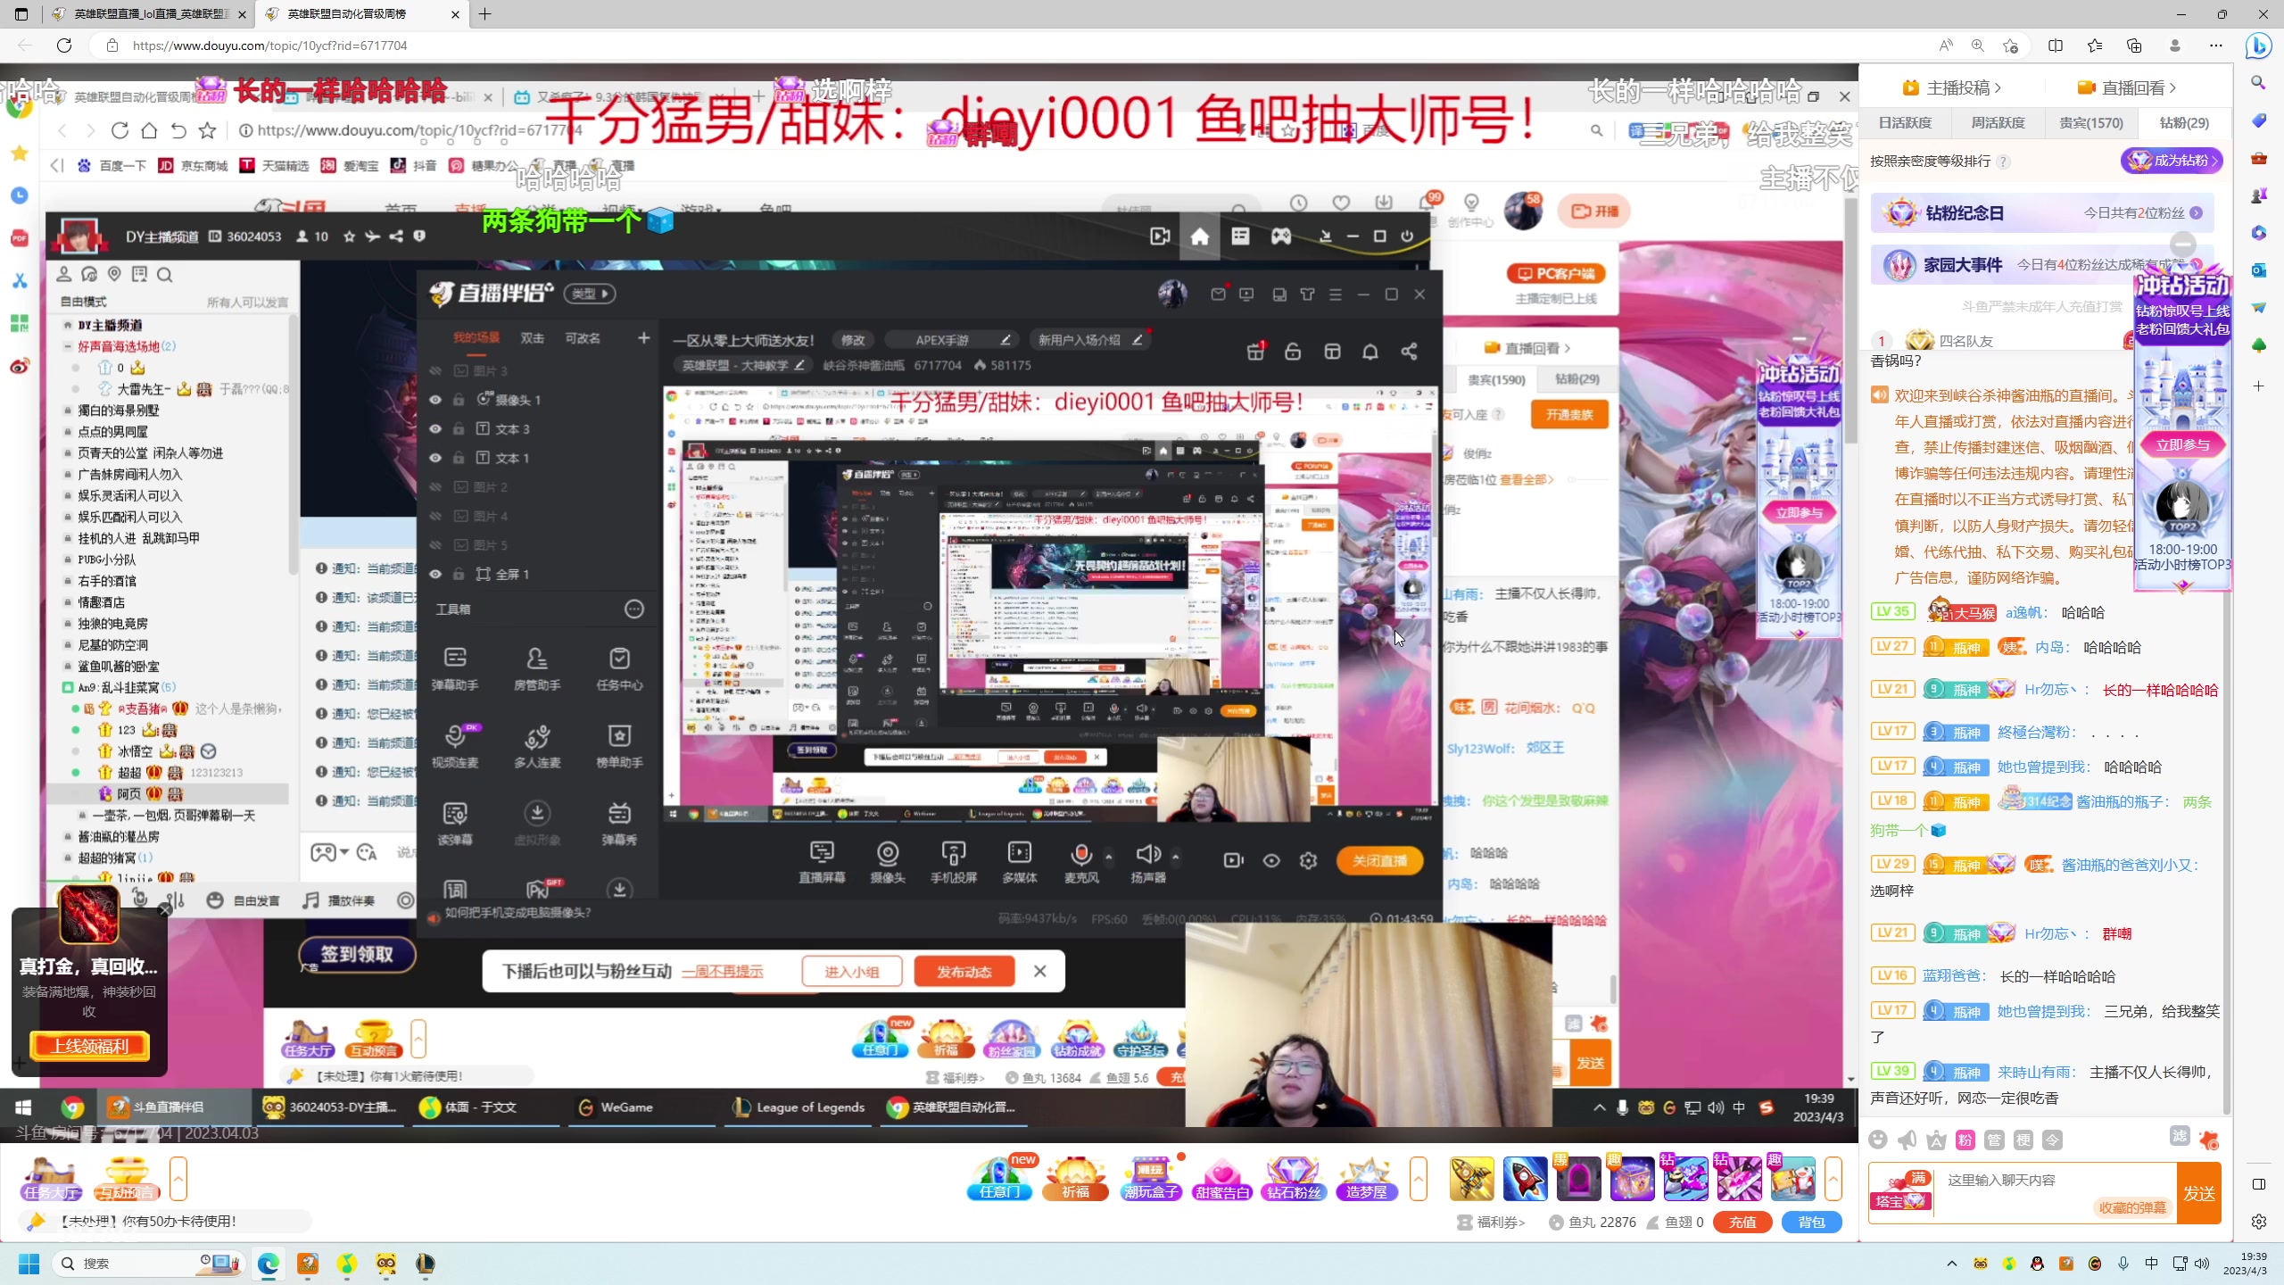Open gift box icon in 直播伴侣 header
This screenshot has width=2284, height=1285.
pyautogui.click(x=1255, y=352)
